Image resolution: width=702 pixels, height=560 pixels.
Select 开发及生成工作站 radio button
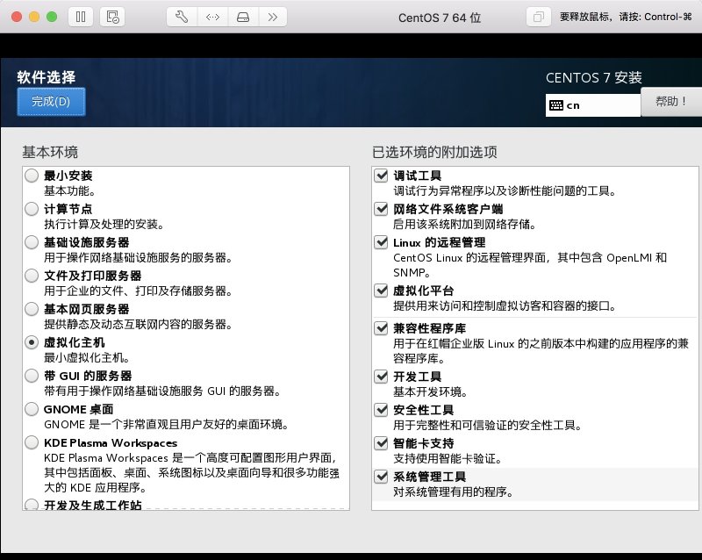coord(32,505)
